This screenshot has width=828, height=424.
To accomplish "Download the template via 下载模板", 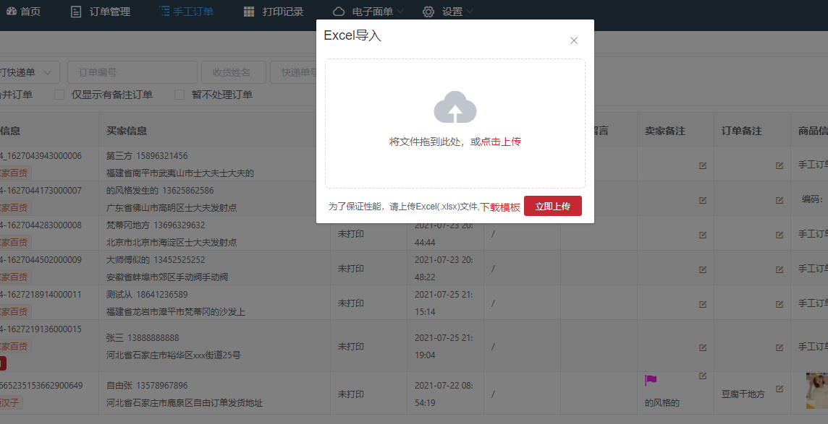I will 500,207.
